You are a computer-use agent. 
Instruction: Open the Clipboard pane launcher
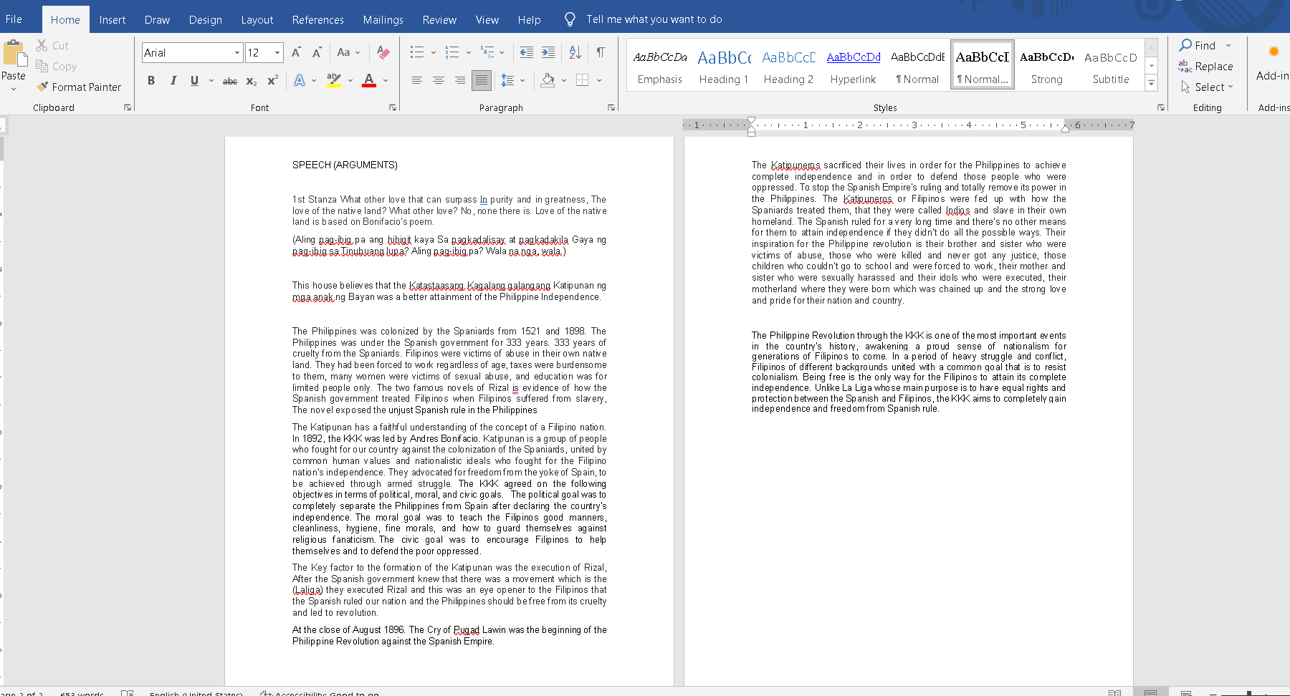(128, 107)
